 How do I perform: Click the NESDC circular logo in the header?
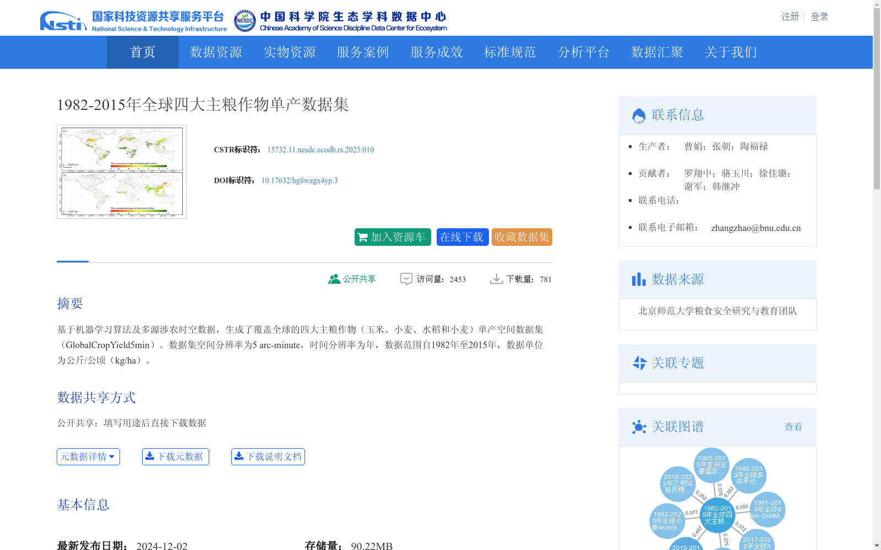243,20
